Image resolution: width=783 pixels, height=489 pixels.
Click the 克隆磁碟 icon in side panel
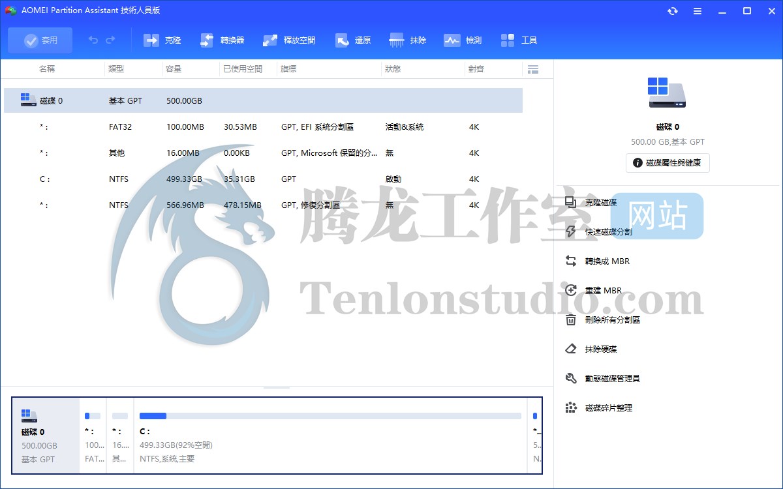point(571,202)
